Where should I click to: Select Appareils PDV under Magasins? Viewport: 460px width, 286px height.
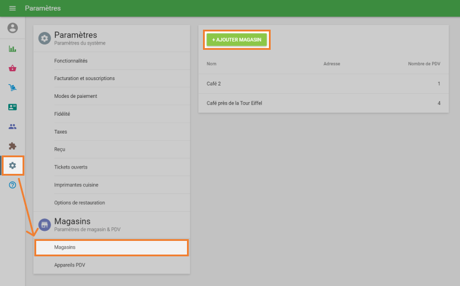point(69,265)
